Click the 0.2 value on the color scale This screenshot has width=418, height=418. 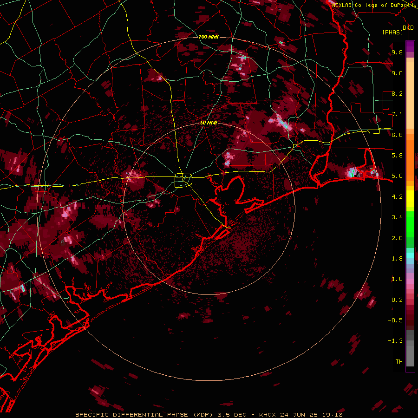point(397,300)
